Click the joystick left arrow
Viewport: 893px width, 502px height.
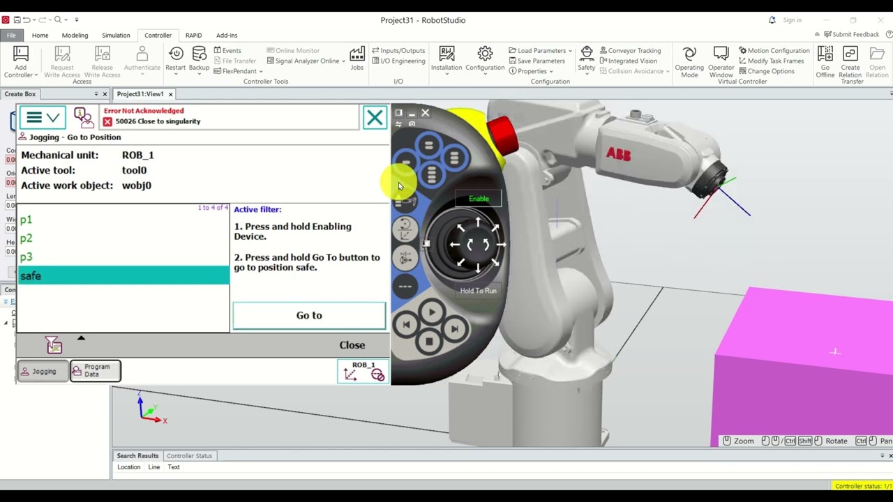coord(454,245)
